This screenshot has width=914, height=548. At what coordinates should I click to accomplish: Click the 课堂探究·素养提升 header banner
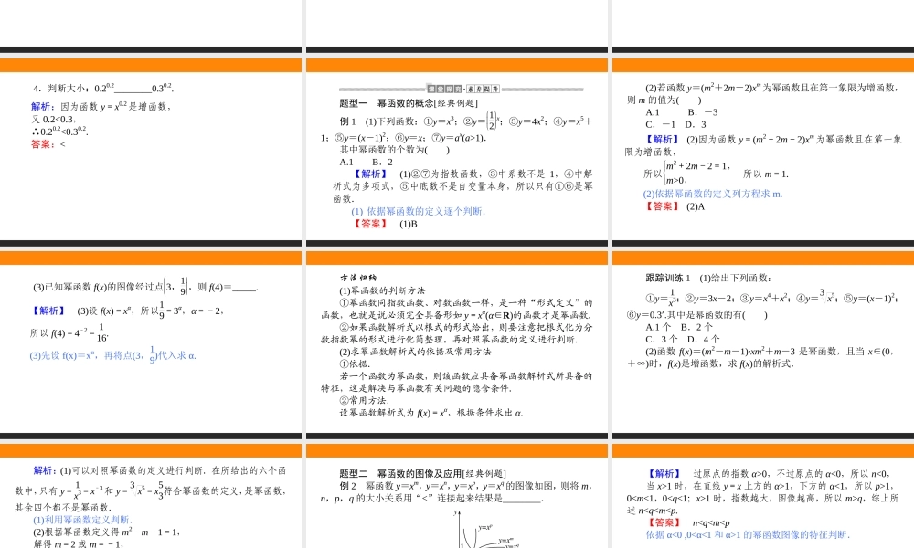click(x=462, y=90)
